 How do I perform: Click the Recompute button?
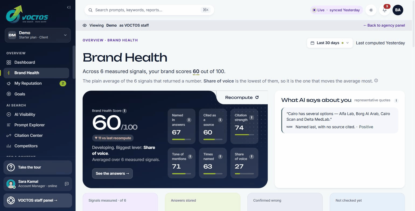click(242, 97)
